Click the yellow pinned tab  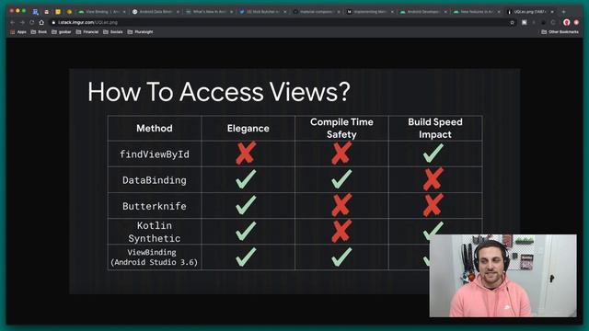[x=58, y=12]
